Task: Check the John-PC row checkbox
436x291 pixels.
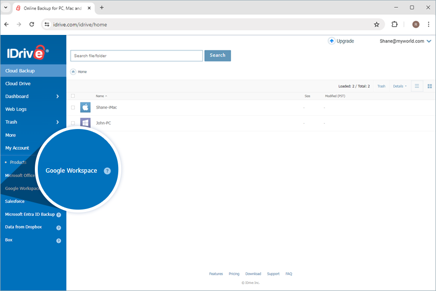Action: pyautogui.click(x=73, y=123)
